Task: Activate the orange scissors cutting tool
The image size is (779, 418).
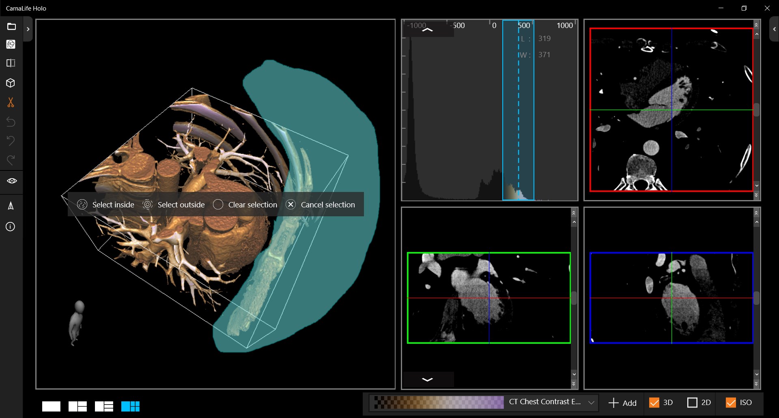Action: pyautogui.click(x=11, y=102)
